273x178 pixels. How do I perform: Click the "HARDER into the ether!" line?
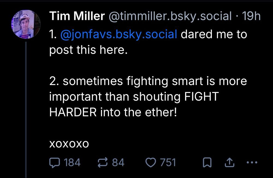pos(113,112)
